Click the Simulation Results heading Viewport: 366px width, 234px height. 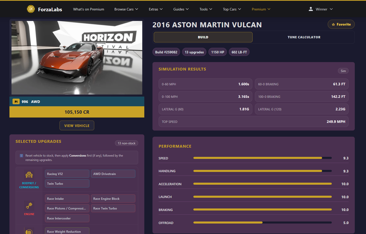[x=182, y=69]
